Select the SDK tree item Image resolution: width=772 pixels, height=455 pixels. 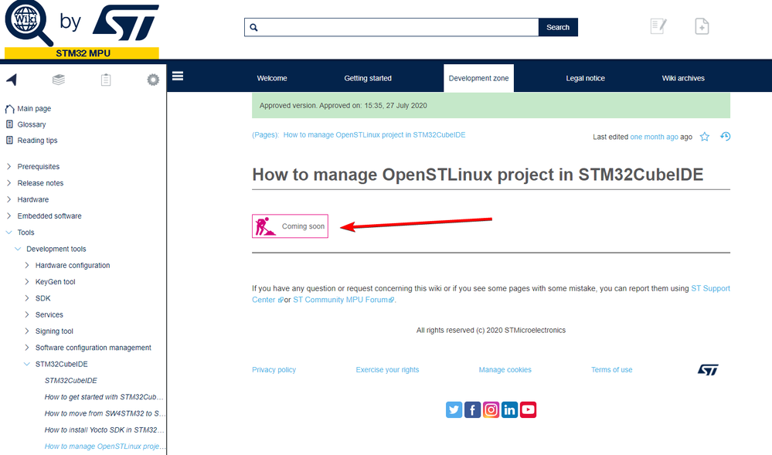pos(43,298)
